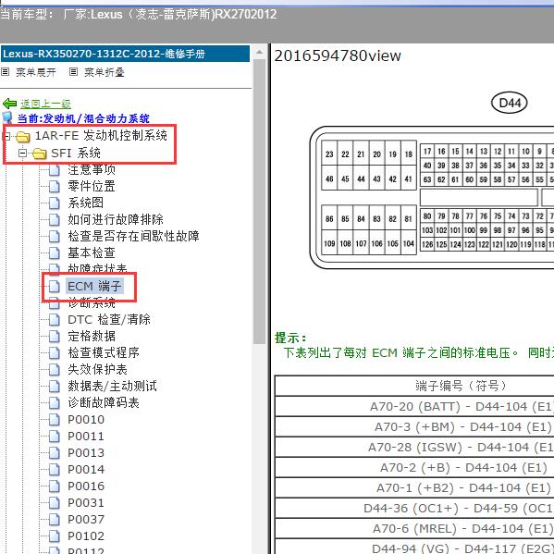The height and width of the screenshot is (554, 554).
Task: Click the tree panel scrollbar up arrow
Action: [x=259, y=53]
